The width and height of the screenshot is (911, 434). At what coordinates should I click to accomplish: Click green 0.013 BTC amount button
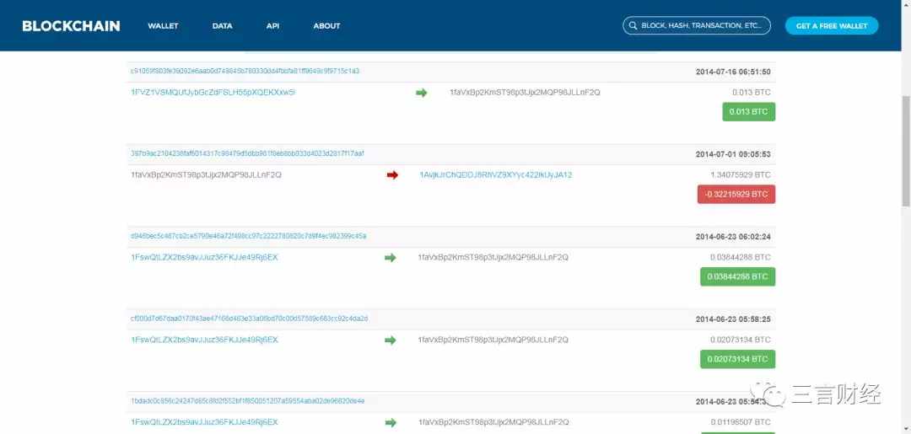pos(749,112)
